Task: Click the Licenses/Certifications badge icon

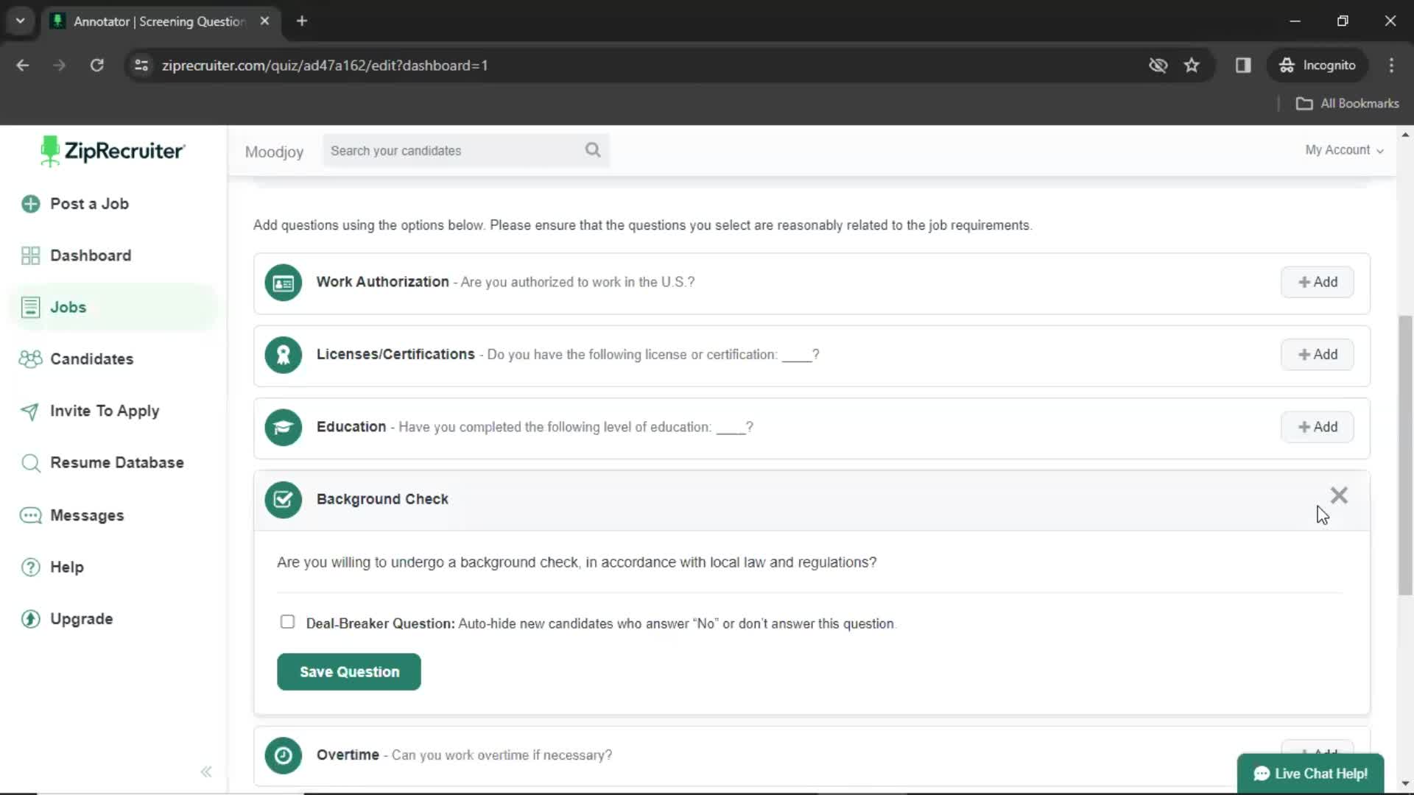Action: (281, 354)
